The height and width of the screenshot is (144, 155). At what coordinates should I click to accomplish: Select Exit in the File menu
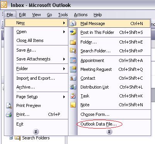coord(36,124)
